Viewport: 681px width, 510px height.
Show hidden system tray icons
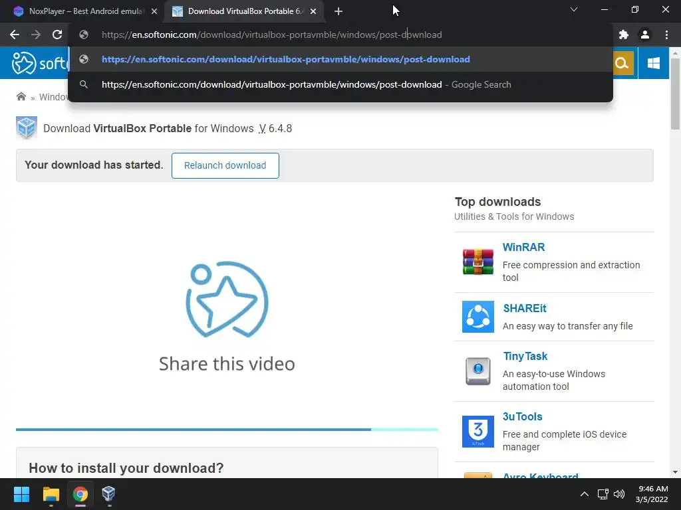(x=585, y=494)
